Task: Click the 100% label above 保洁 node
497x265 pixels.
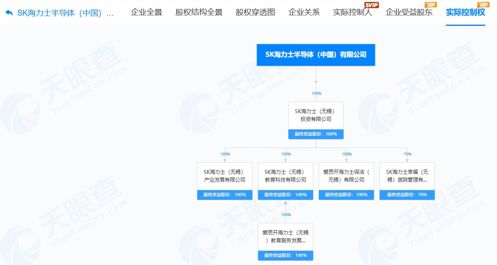Action: [x=347, y=154]
